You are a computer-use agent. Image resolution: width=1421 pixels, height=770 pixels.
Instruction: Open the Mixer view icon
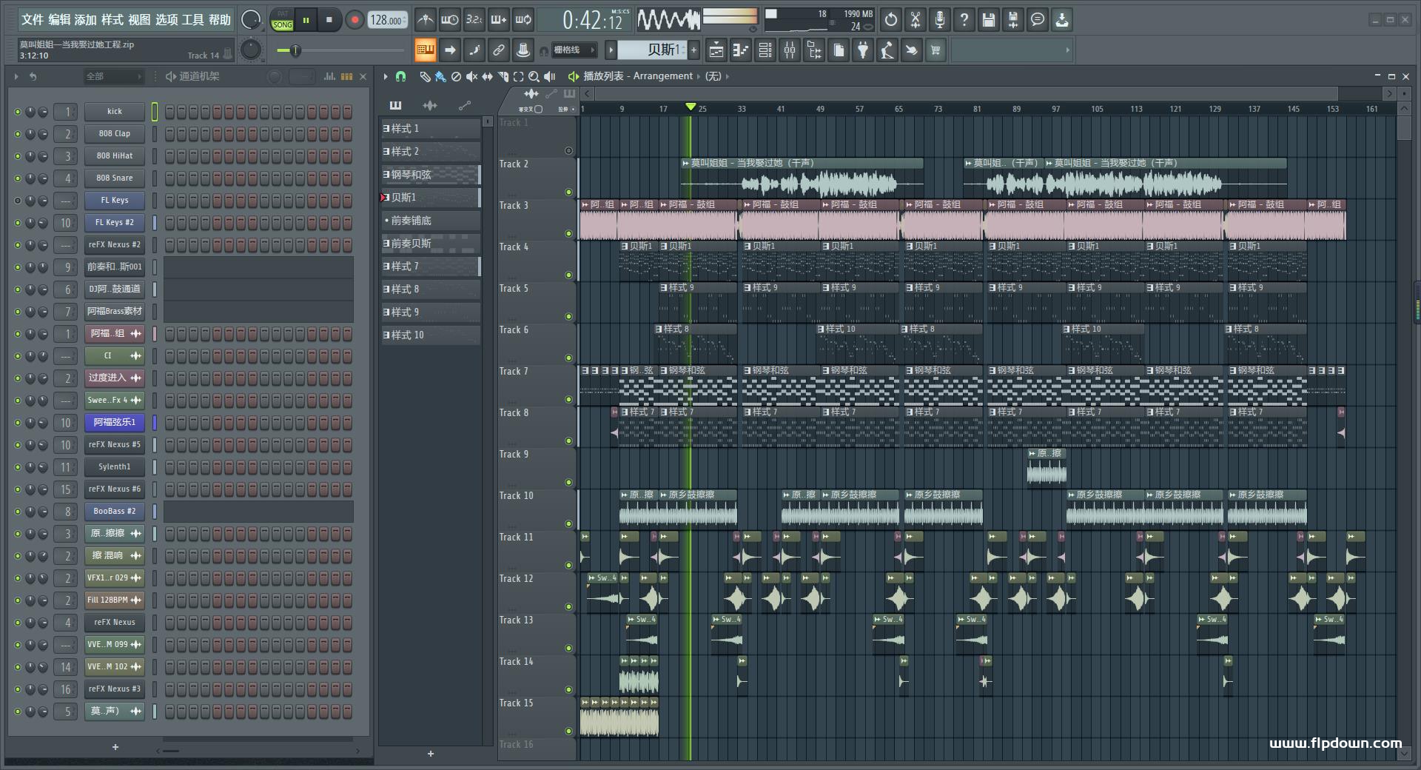tap(790, 50)
